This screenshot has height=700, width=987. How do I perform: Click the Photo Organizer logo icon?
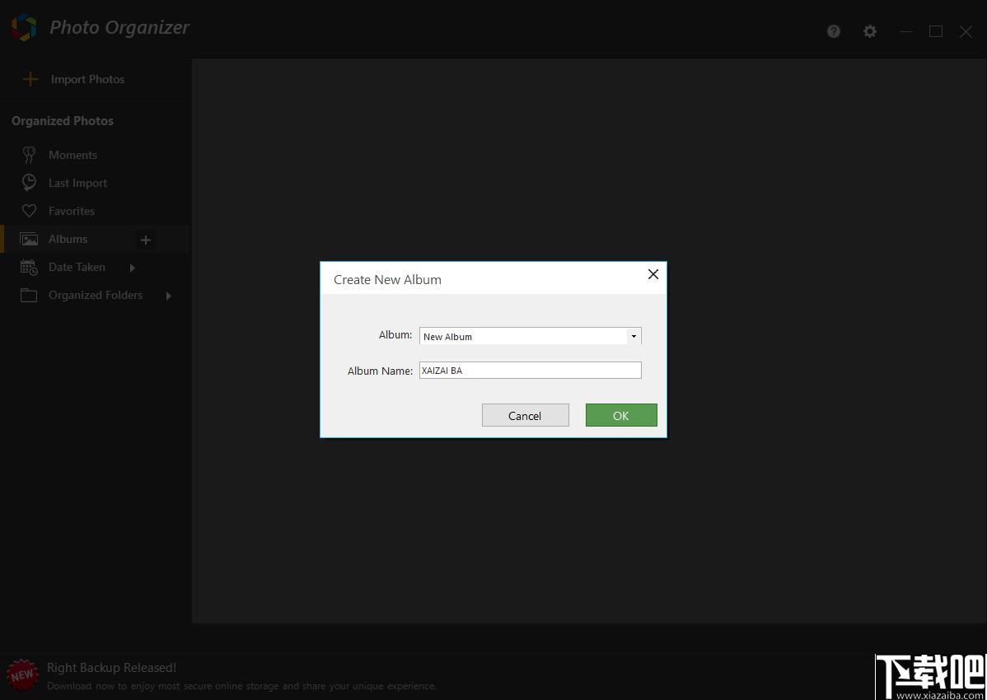23,28
